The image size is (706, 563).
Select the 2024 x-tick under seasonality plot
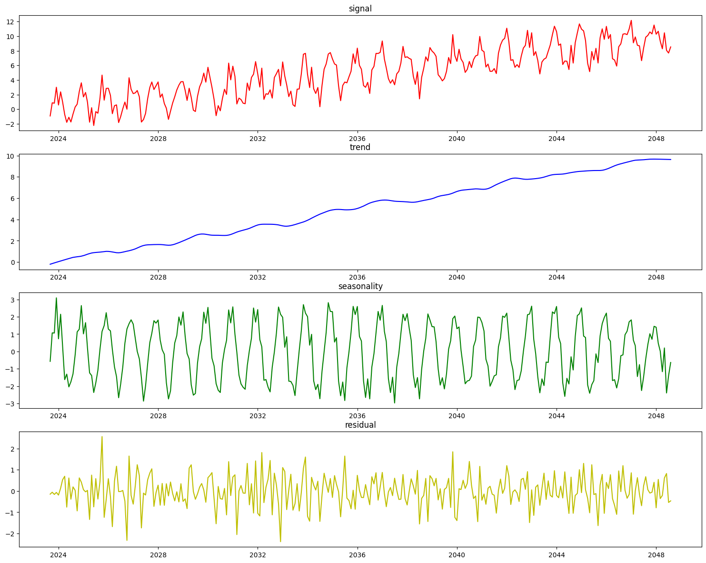[59, 416]
